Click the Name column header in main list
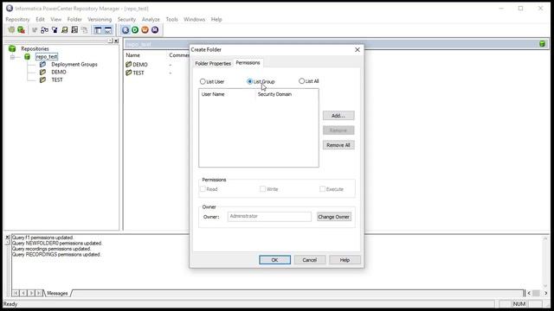554x311 pixels. [x=132, y=55]
